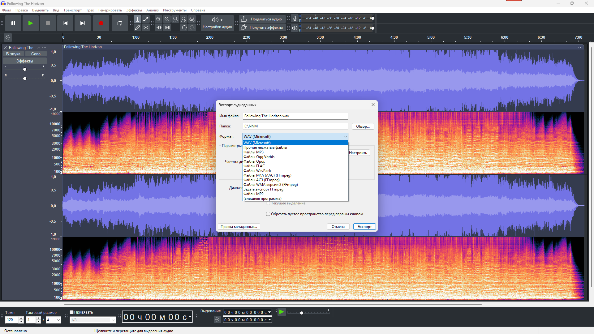Viewport: 594px width, 334px height.
Task: Close the Экспорт аудиоданных dialog
Action: pos(373,105)
